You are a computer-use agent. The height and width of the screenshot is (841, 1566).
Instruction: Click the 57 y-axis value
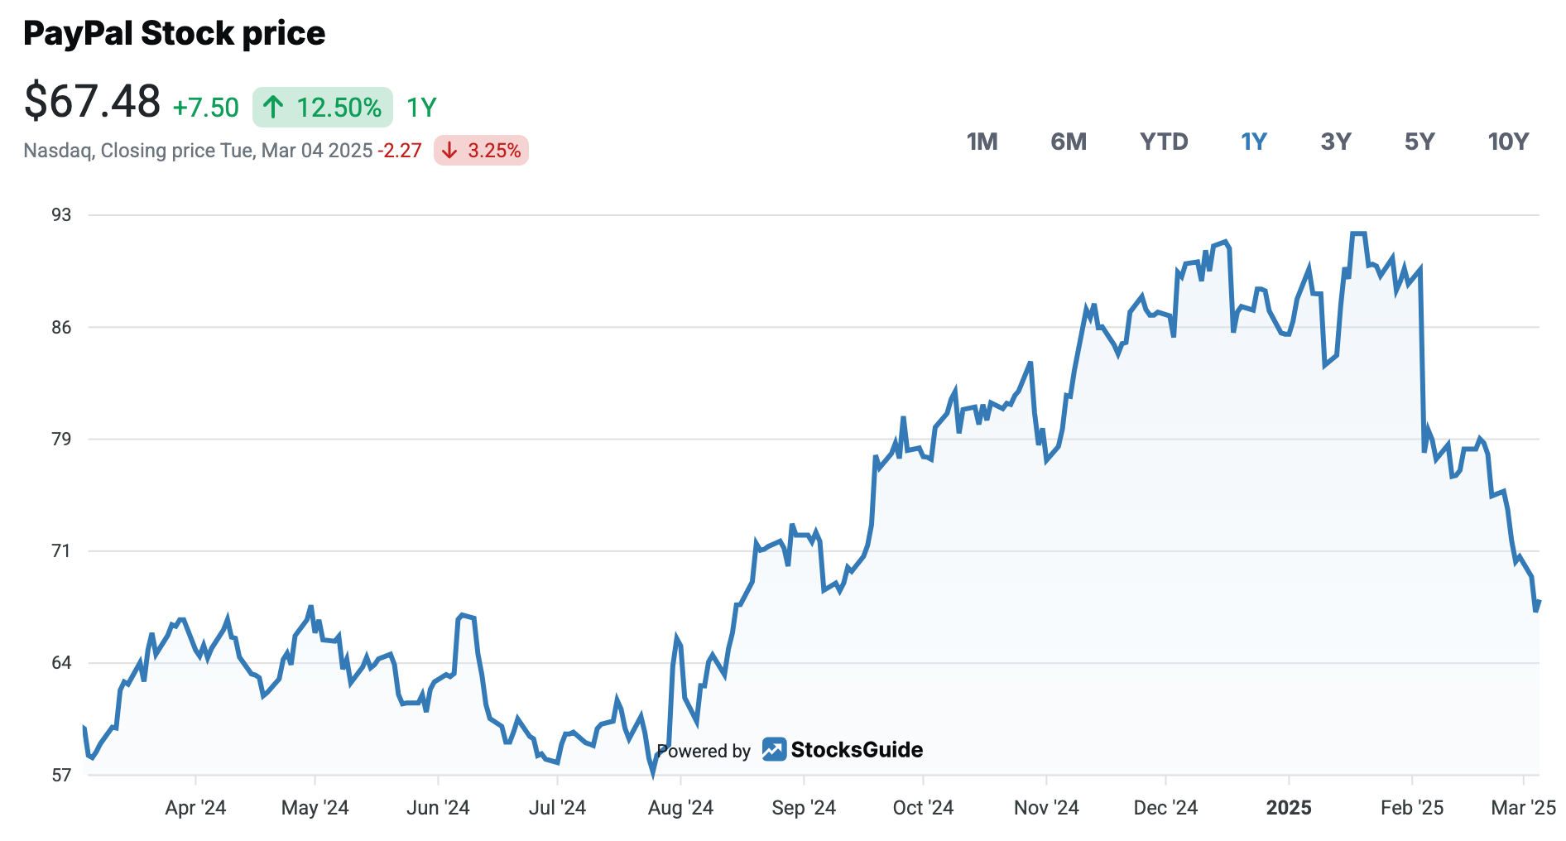pyautogui.click(x=61, y=775)
